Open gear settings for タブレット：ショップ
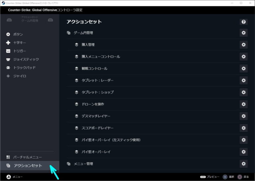This screenshot has height=181, width=255. 243,92
